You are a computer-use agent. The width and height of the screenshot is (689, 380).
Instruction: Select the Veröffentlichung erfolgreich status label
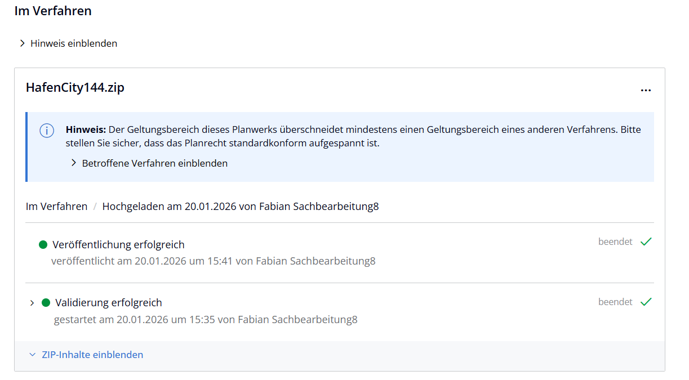point(118,245)
